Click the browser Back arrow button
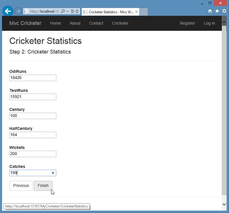The width and height of the screenshot is (229, 213). [8, 11]
